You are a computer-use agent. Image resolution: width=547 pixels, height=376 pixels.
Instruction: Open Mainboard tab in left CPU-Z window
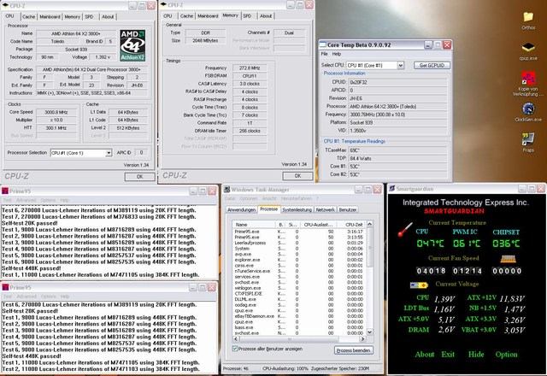pos(50,16)
